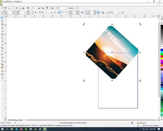Click the Options button beside Snap to
The width and height of the screenshot is (163, 131).
pyautogui.click(x=78, y=8)
